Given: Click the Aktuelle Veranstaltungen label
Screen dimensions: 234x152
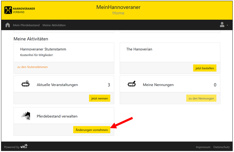Looking at the screenshot, I should point(57,85).
